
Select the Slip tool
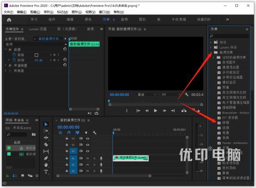pos(46,151)
